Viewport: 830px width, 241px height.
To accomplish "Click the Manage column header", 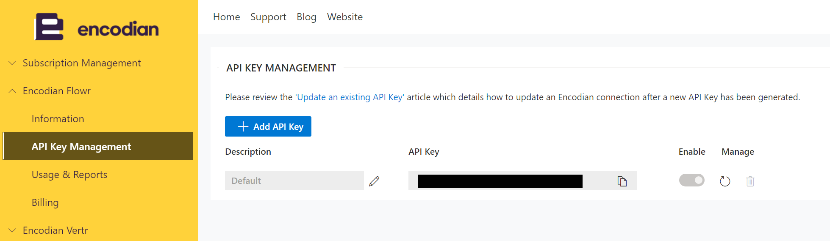I will click(x=738, y=152).
